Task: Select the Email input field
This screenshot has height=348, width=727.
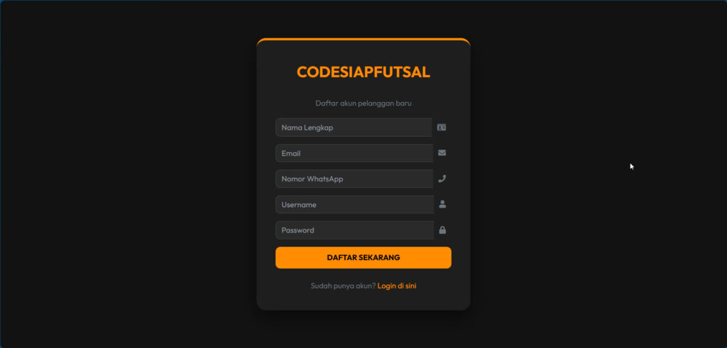Action: 354,153
